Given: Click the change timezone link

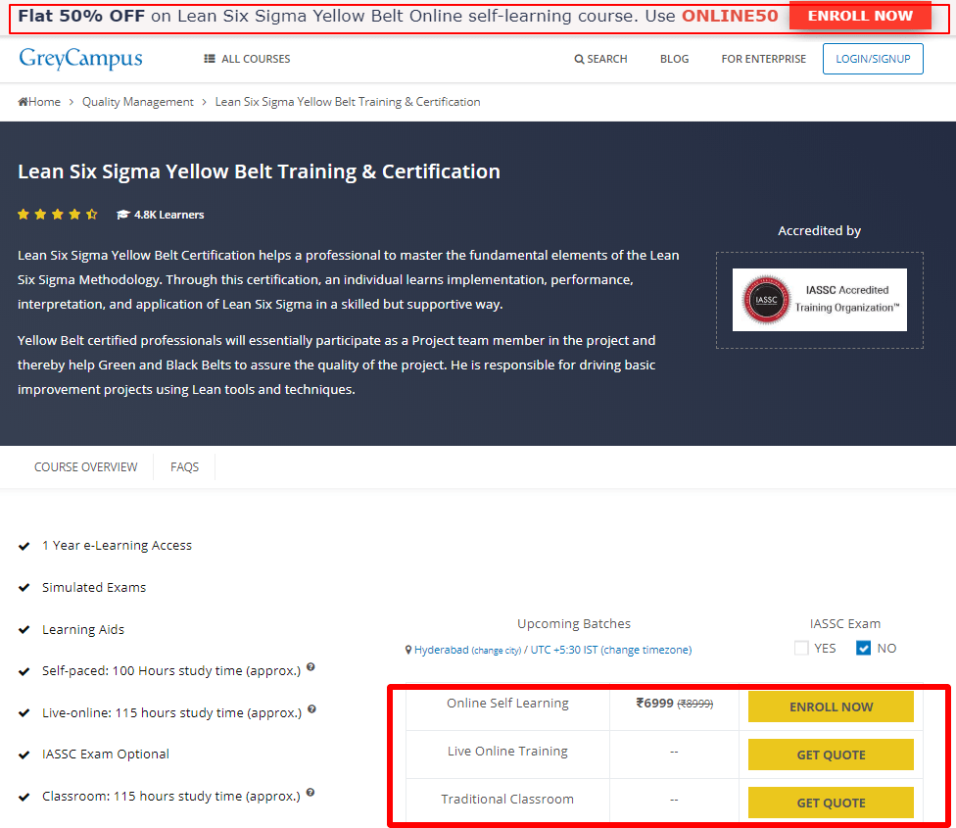Looking at the screenshot, I should click(646, 650).
